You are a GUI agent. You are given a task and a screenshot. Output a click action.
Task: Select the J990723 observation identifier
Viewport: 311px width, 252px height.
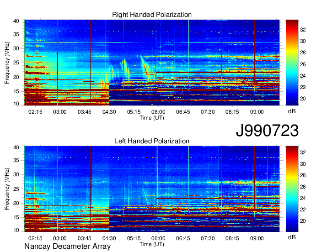click(x=267, y=130)
